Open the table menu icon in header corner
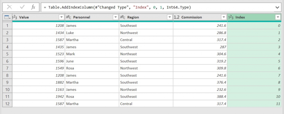Viewport: 284px width, 114px height. [7, 17]
